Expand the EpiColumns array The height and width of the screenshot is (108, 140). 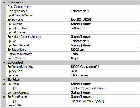click(x=4, y=24)
